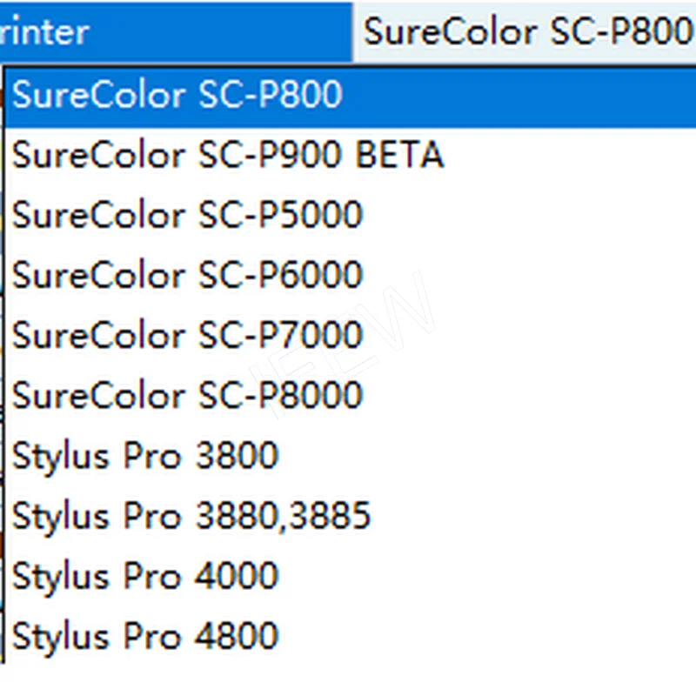Set the printer to SureColor P8000

(x=187, y=396)
